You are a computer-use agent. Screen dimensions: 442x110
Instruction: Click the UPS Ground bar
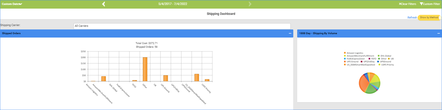pyautogui.click(x=165, y=78)
